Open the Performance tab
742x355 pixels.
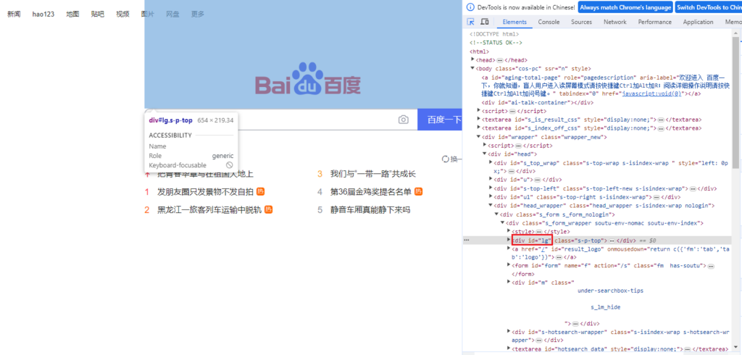(x=654, y=22)
